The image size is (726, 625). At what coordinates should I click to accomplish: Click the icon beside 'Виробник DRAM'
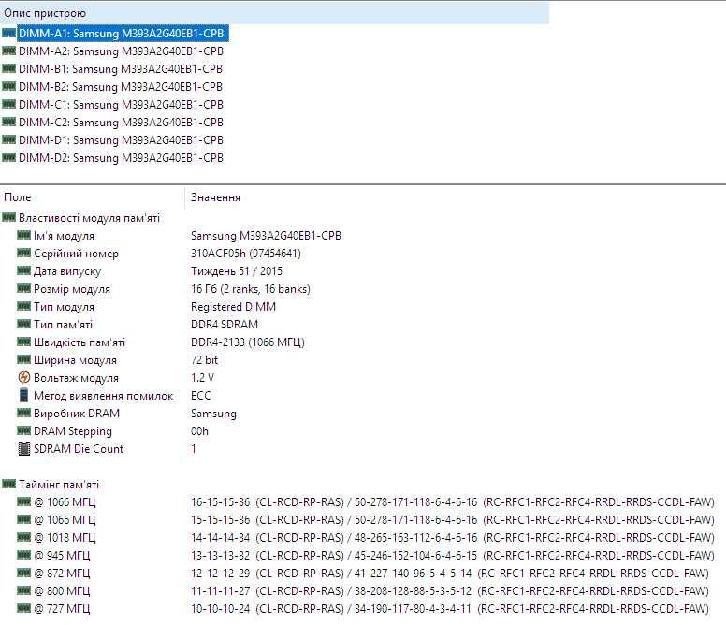click(23, 413)
